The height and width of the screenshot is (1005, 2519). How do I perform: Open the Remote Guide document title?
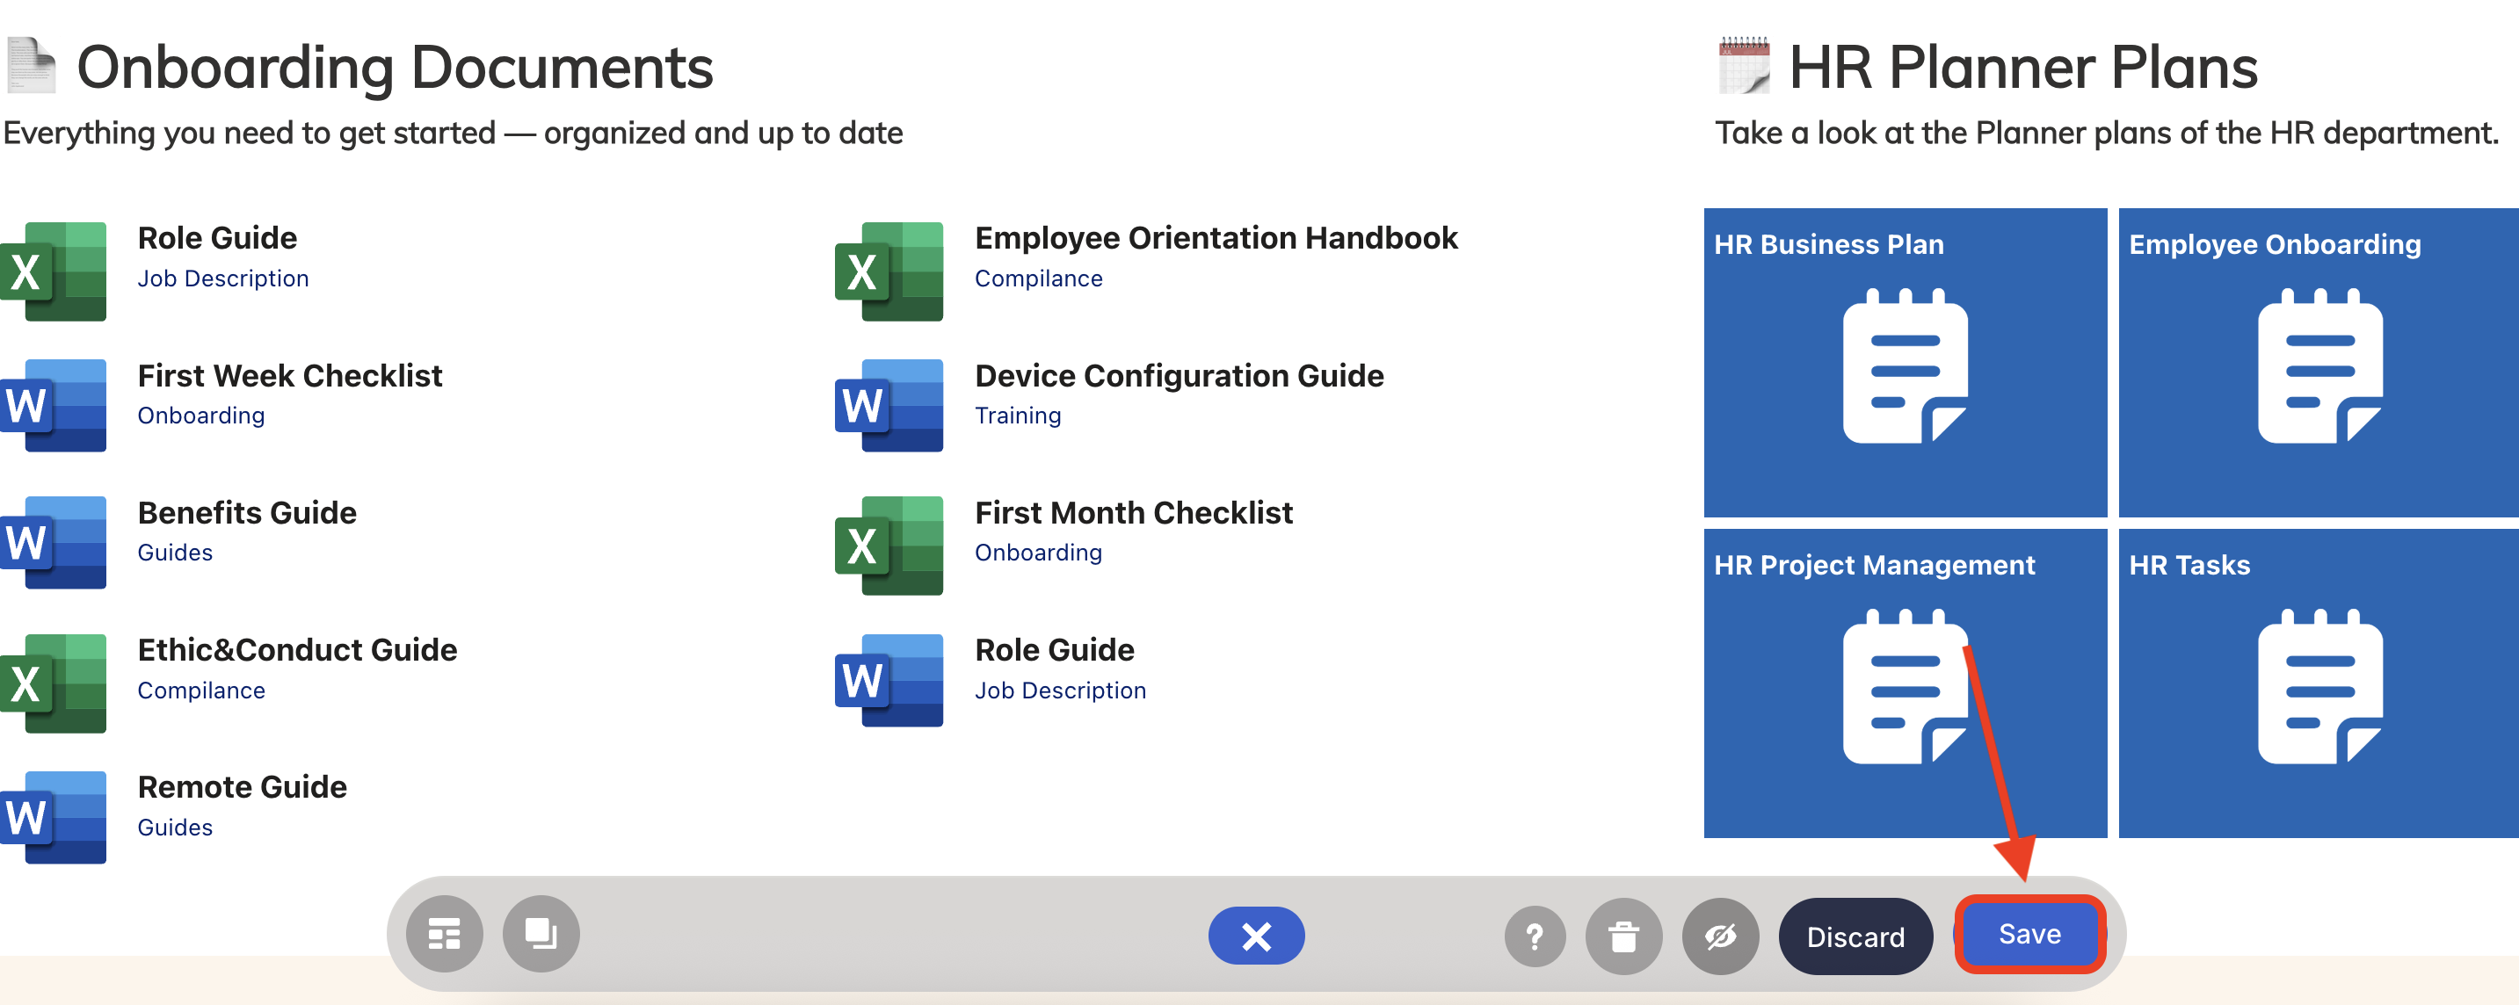242,787
